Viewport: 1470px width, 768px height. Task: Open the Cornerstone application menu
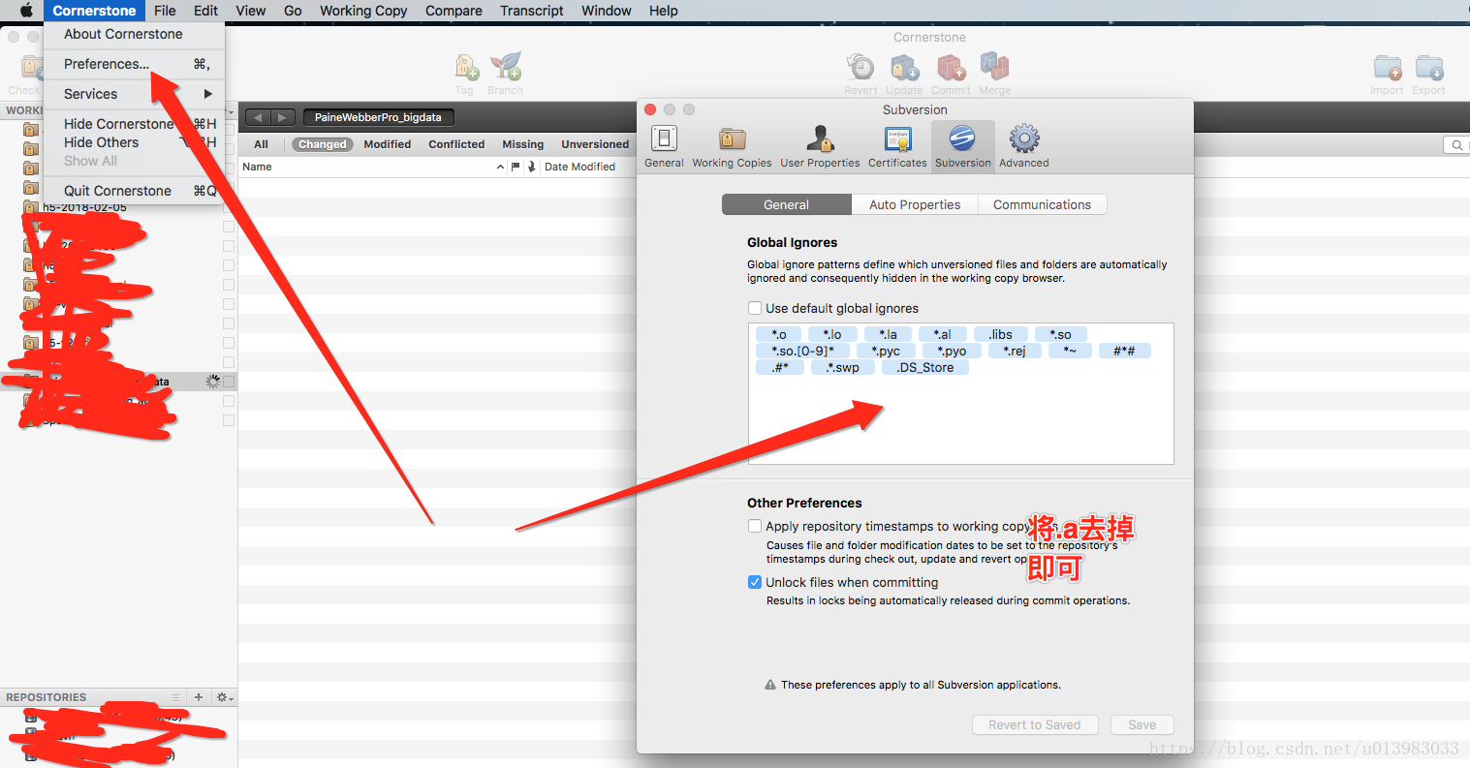94,11
